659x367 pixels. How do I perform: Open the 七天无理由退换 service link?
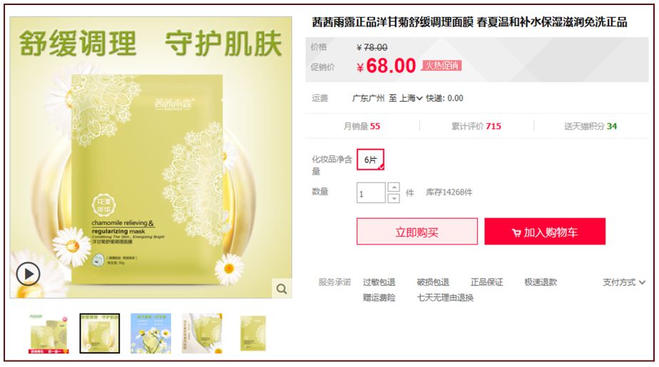coord(445,298)
